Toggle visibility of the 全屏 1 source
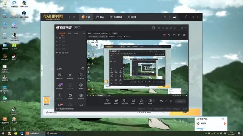 (x=57, y=53)
